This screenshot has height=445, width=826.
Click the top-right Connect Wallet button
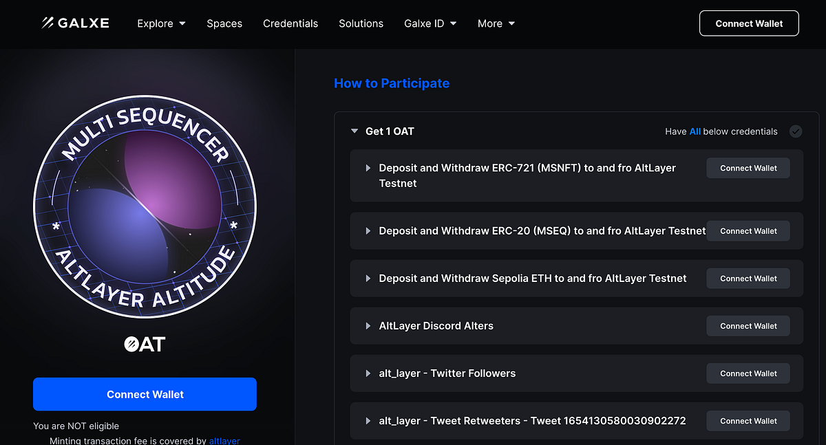tap(749, 23)
